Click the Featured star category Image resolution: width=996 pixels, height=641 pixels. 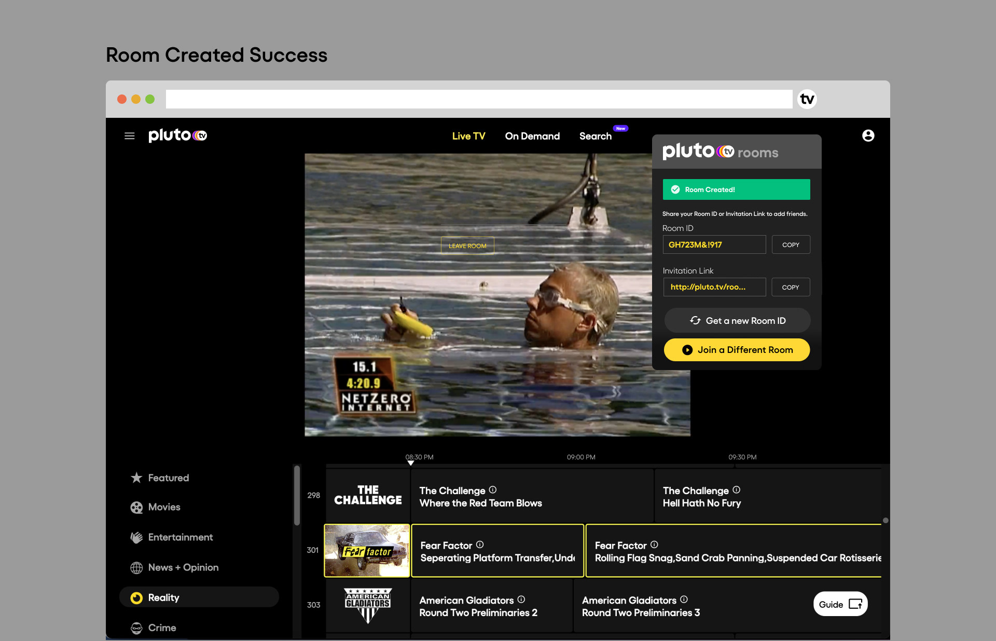point(160,478)
